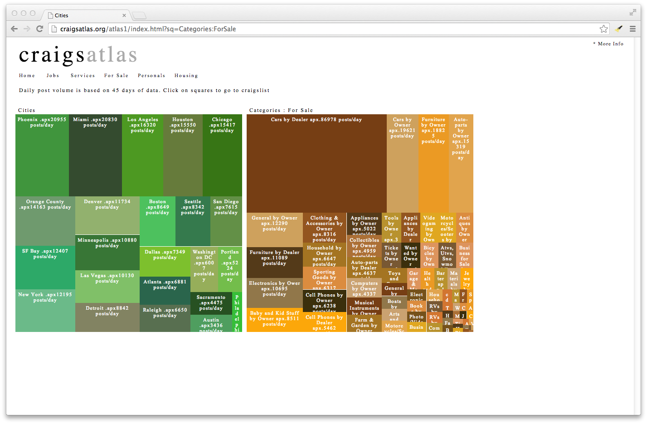Click the Detroit apx8842 square

click(x=107, y=317)
